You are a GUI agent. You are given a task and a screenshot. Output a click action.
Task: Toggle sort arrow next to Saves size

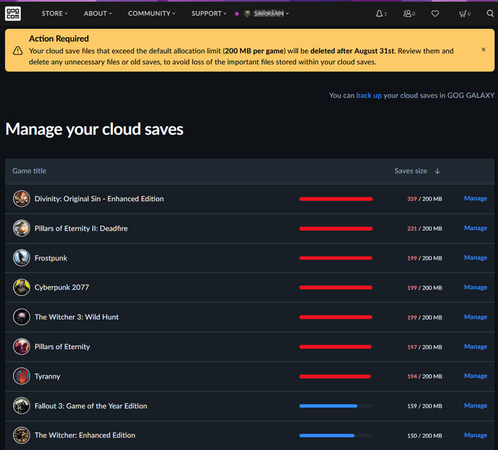437,171
